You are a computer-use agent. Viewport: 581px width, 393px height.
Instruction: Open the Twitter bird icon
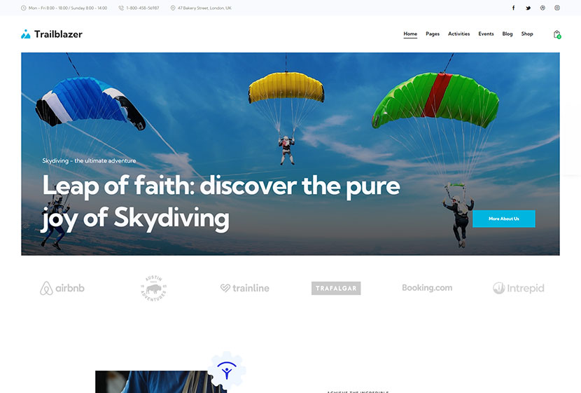tap(528, 8)
